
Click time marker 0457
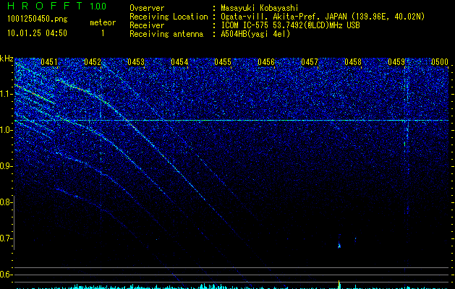coord(310,62)
